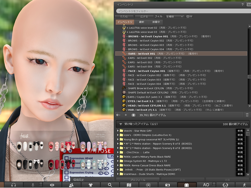The image size is (251, 188).
Task: Switch to the 最新 tab
Action: (x=141, y=22)
